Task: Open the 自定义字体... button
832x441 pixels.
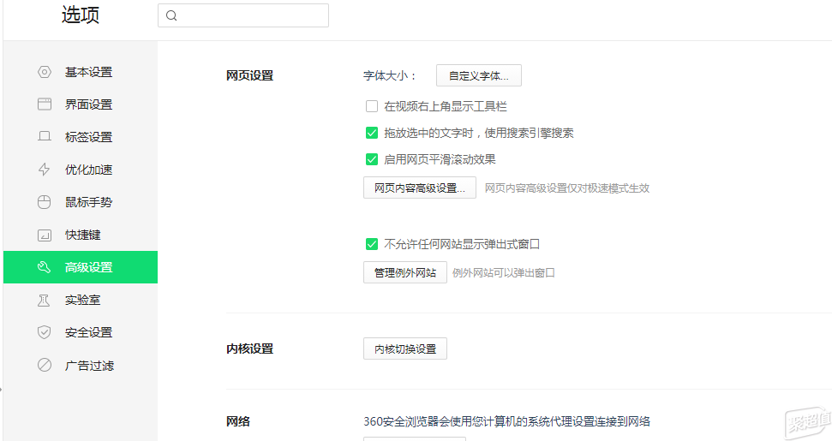Action: [479, 75]
